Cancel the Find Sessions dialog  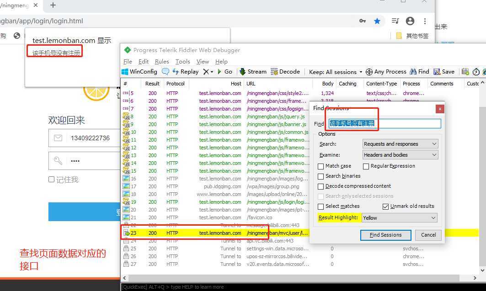(428, 235)
